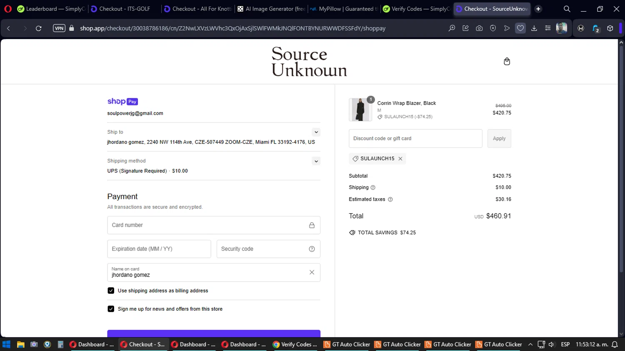Show estimated taxes info icon

(390, 199)
